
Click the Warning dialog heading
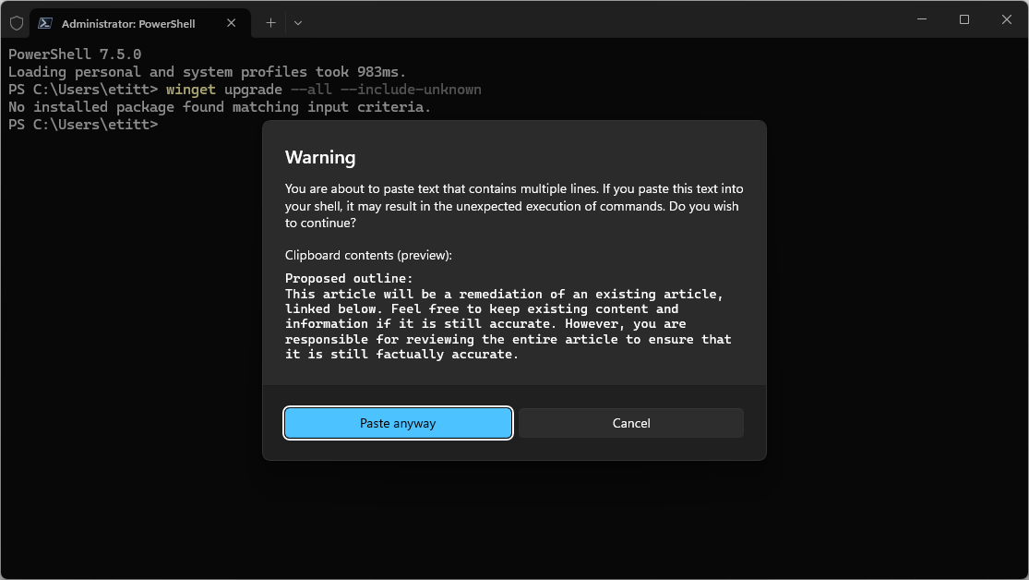(320, 158)
